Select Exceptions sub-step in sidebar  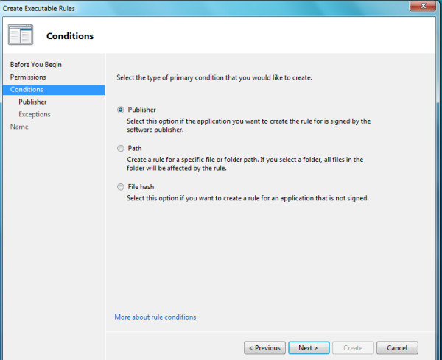click(x=35, y=114)
